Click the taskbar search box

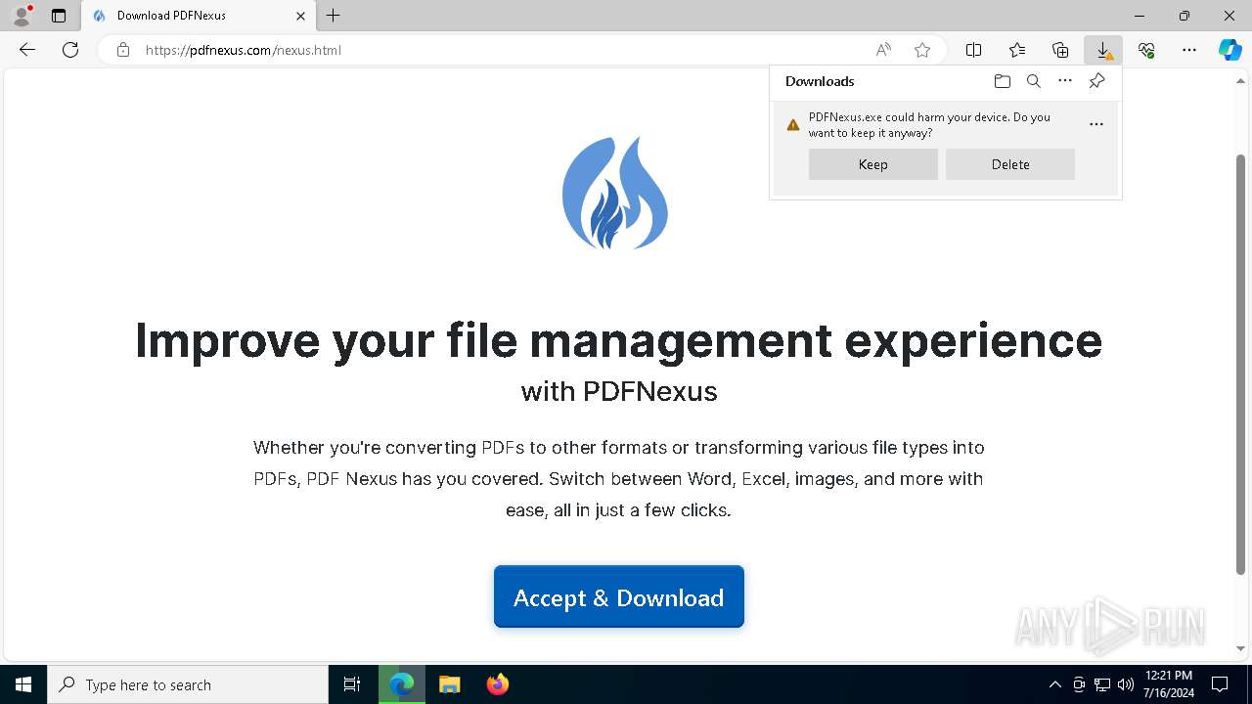[x=188, y=684]
